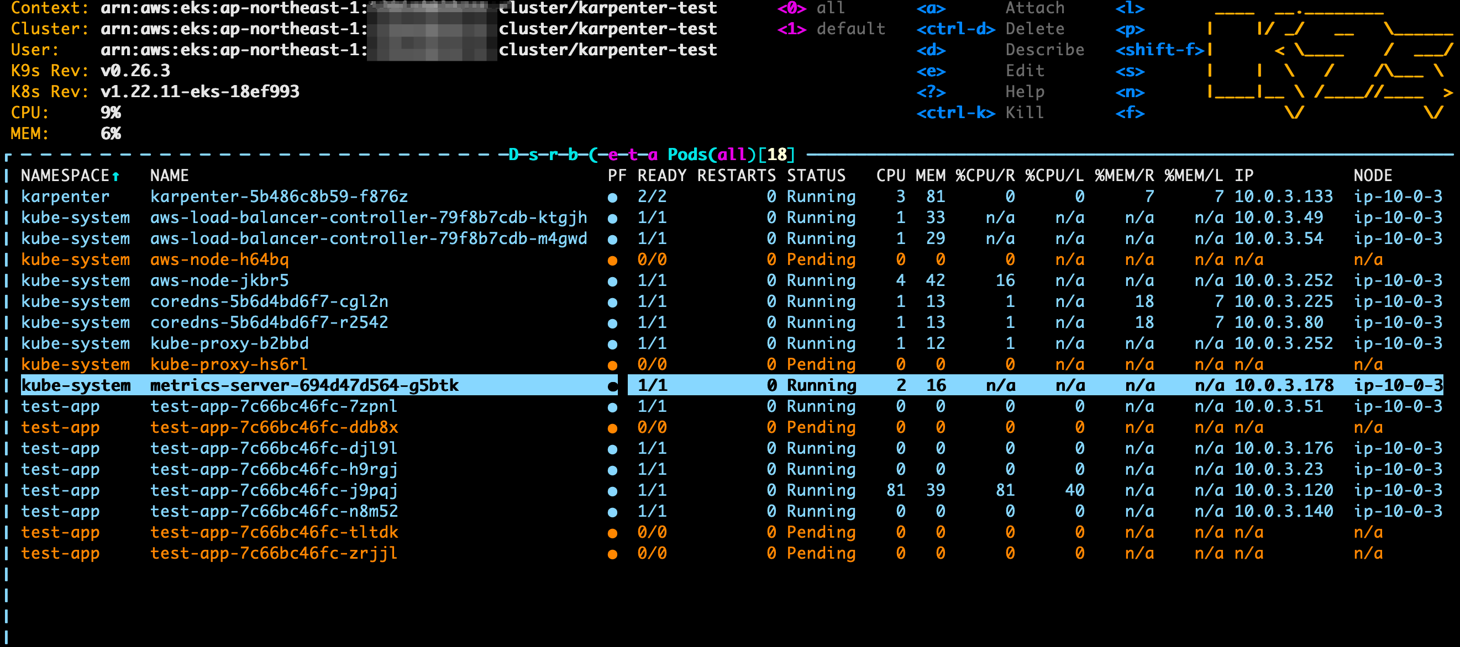The width and height of the screenshot is (1460, 647).
Task: Select the <0> all namespace shortcut
Action: (811, 8)
